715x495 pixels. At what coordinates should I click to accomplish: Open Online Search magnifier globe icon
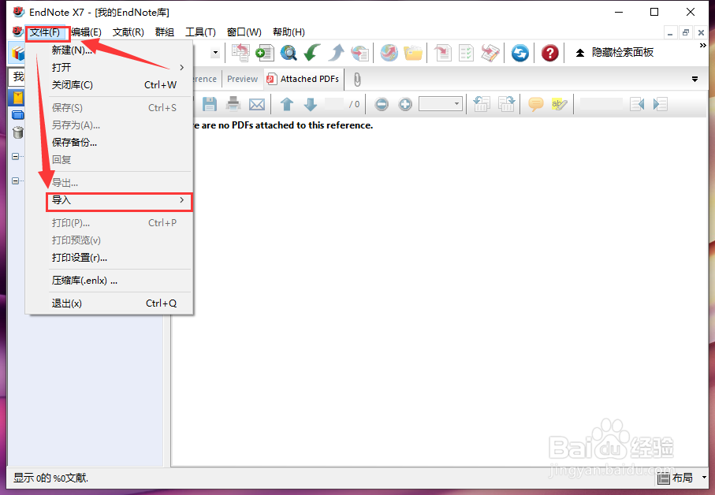(289, 53)
